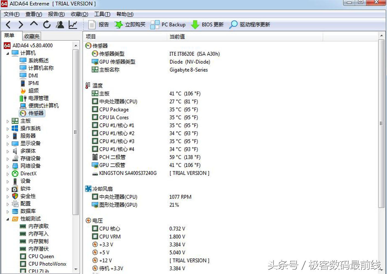Open PC Backup from the toolbar
Viewport: 387px width, 274px height.
tap(168, 25)
